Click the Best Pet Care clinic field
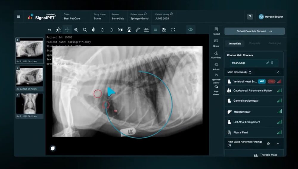Screen dimensions: 298x169 tap(72, 18)
